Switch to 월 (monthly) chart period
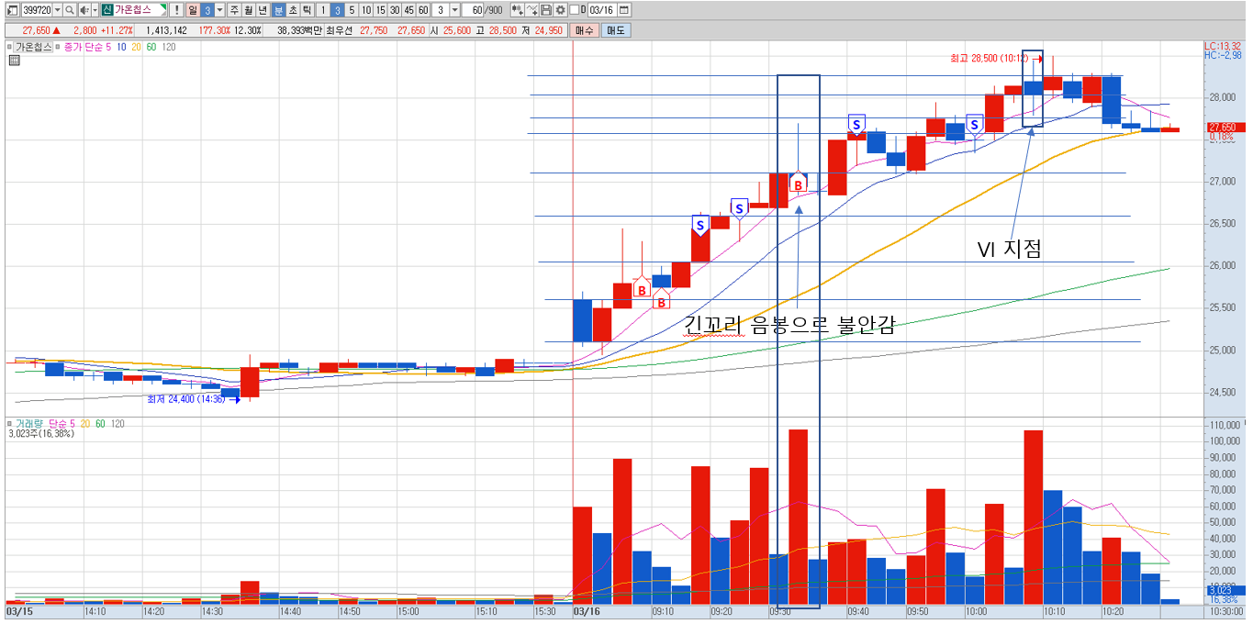Screen dimensions: 1253x624 (249, 10)
